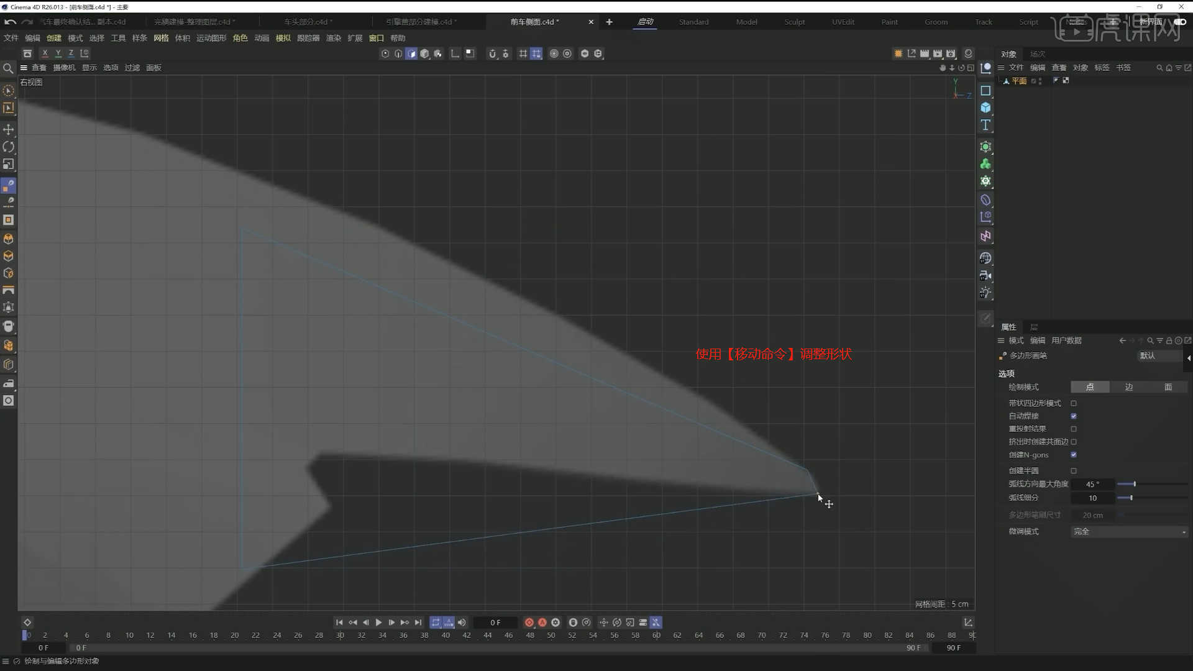The image size is (1193, 671).
Task: Open the 默认 preset dropdown for 多边形画笔
Action: [x=1159, y=355]
